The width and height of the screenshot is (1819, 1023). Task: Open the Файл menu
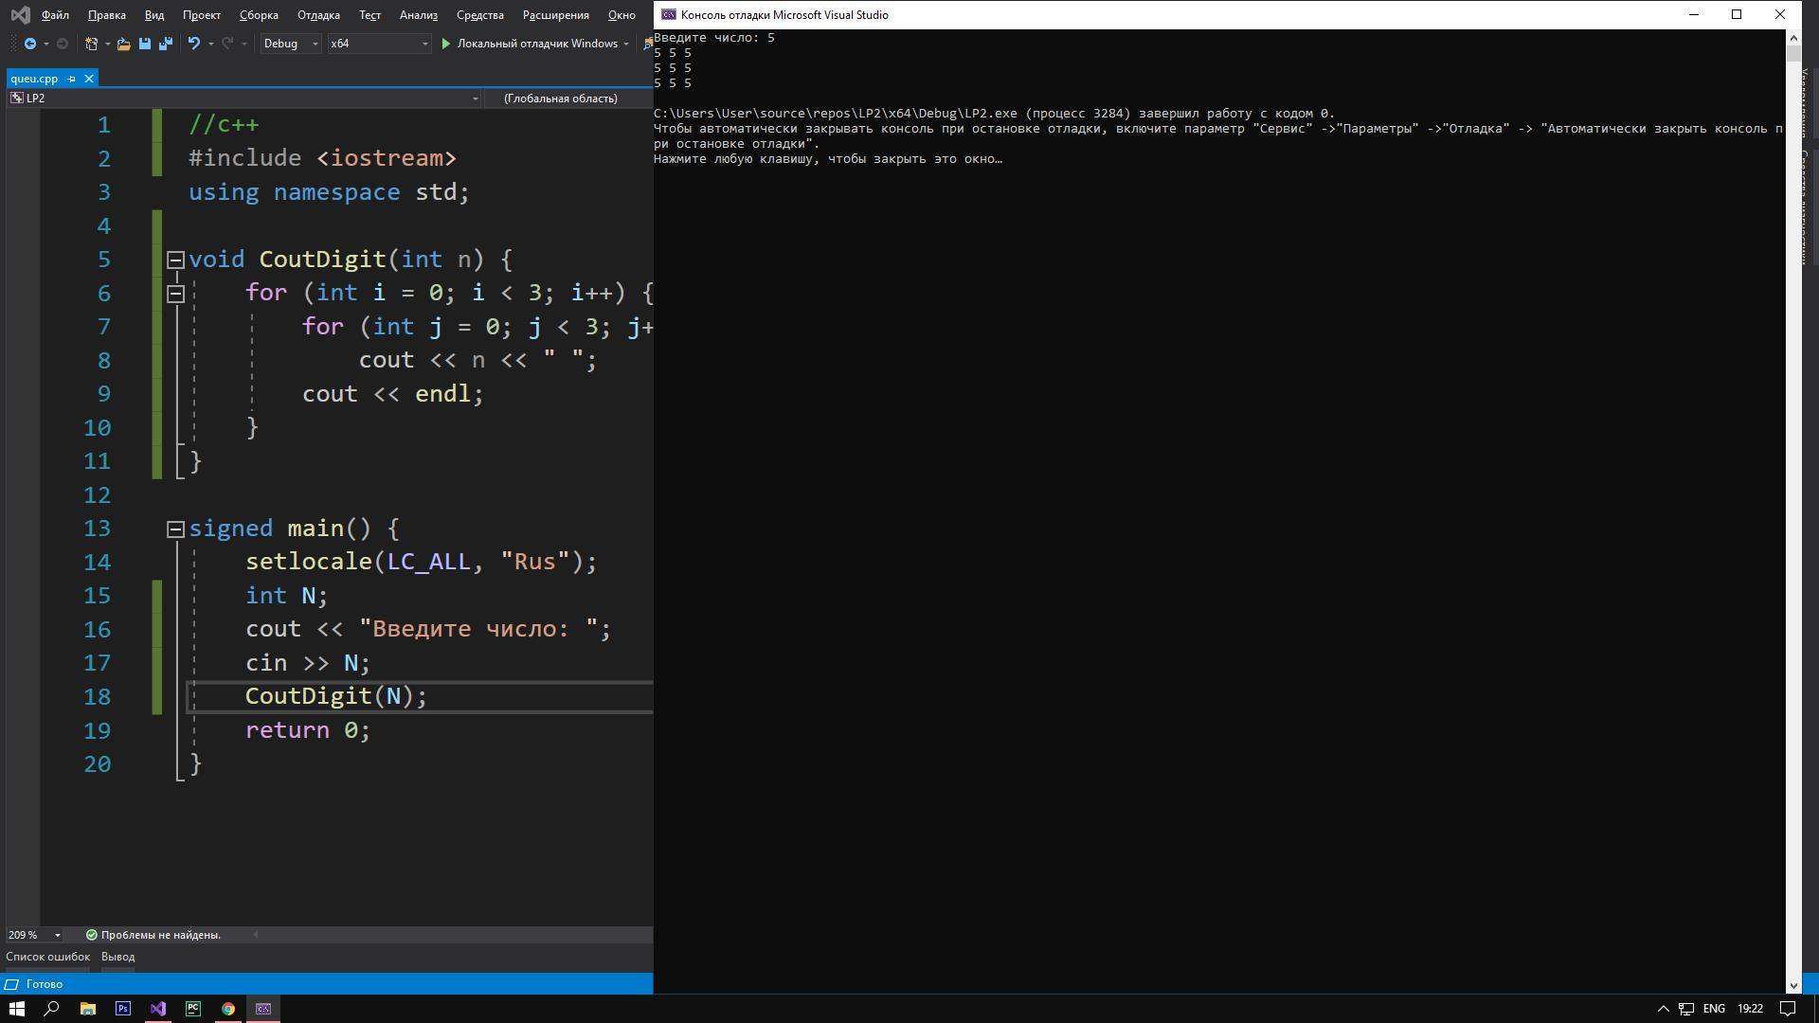pos(55,15)
